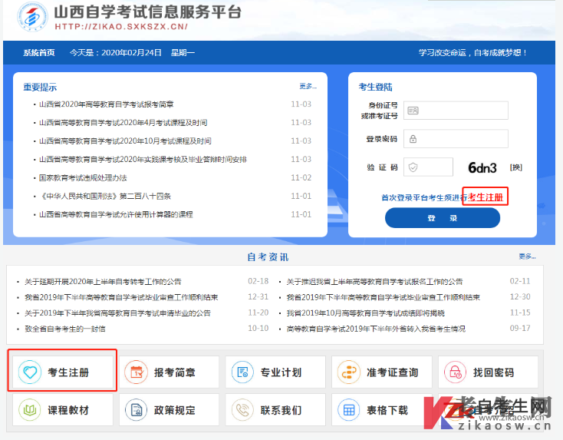Click the ID card icon in the ID field

tap(413, 111)
